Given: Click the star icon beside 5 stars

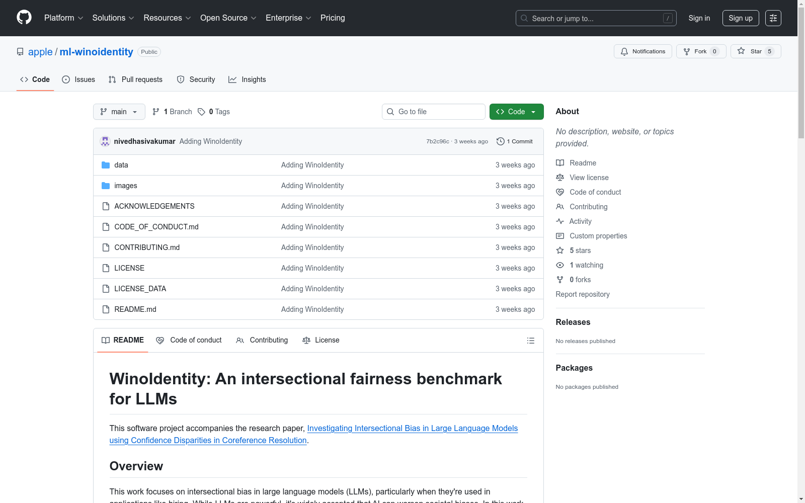Looking at the screenshot, I should (560, 250).
